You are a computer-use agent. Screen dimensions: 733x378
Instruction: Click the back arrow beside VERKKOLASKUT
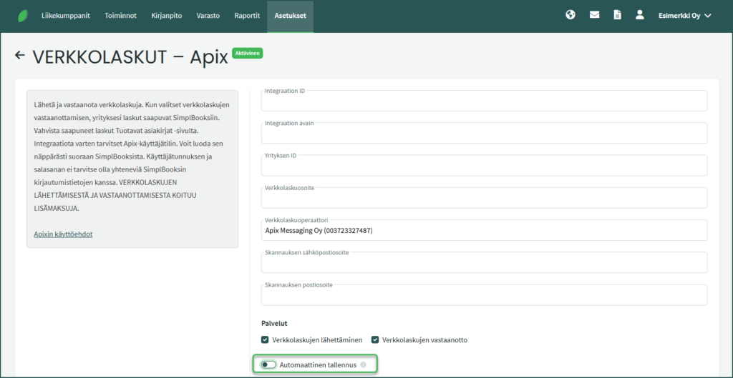pyautogui.click(x=20, y=55)
